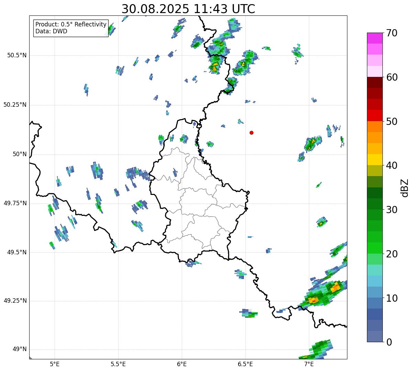Screen dimensions: 413x371
Task: Click the "Product: 0.5° Reflectivity" label
Action: point(71,24)
